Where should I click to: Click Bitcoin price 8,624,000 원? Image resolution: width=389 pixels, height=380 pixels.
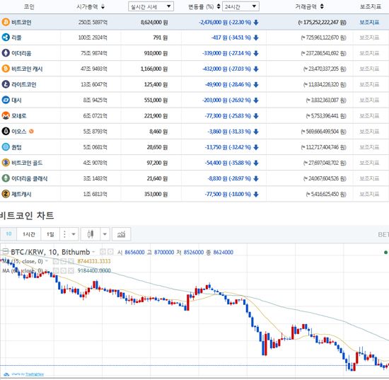click(x=154, y=22)
